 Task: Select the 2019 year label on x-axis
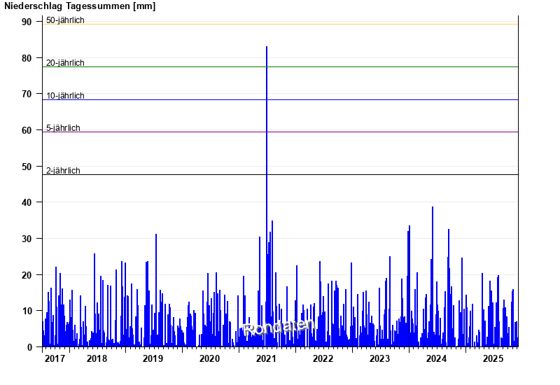pyautogui.click(x=153, y=359)
